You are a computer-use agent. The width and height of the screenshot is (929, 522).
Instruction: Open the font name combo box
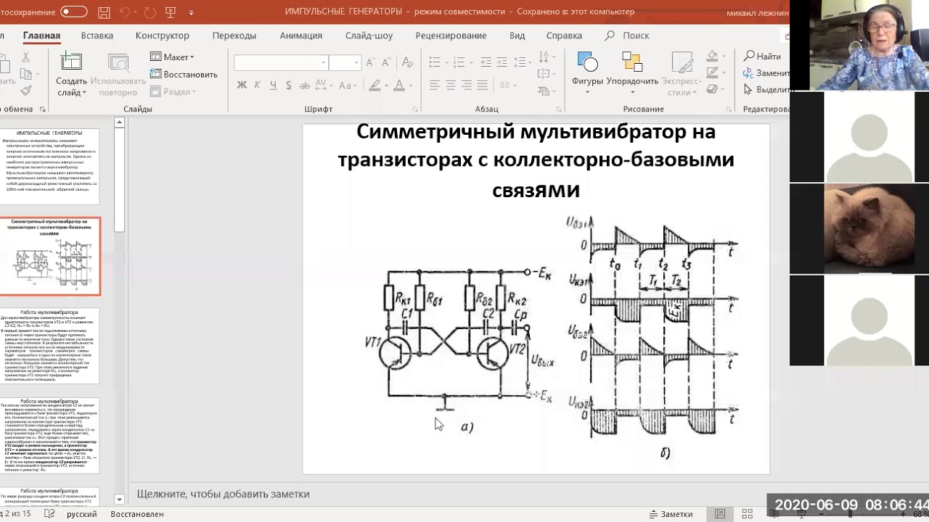(281, 63)
